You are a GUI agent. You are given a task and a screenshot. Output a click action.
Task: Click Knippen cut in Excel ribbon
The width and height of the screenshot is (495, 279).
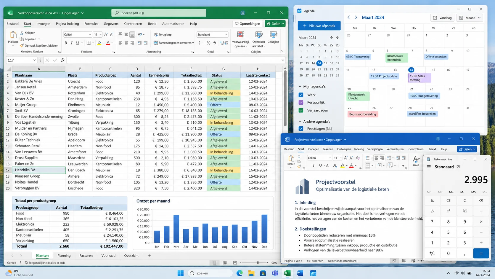(28, 33)
